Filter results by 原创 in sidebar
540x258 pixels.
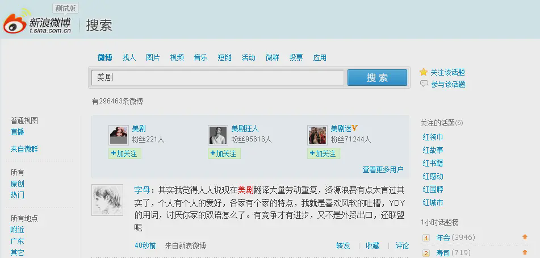18,184
